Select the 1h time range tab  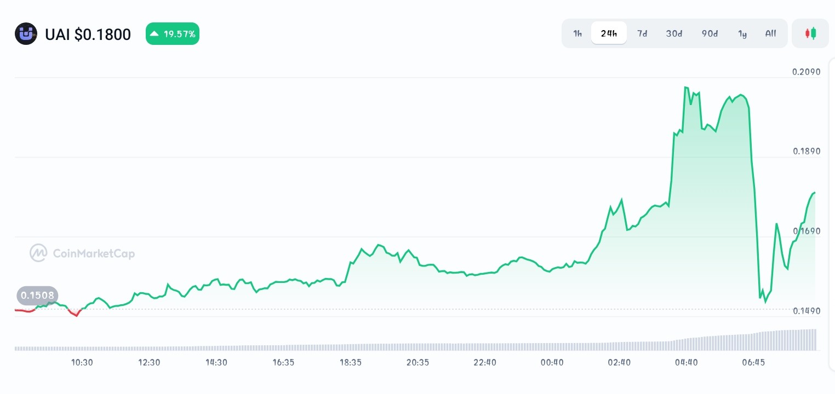click(577, 33)
